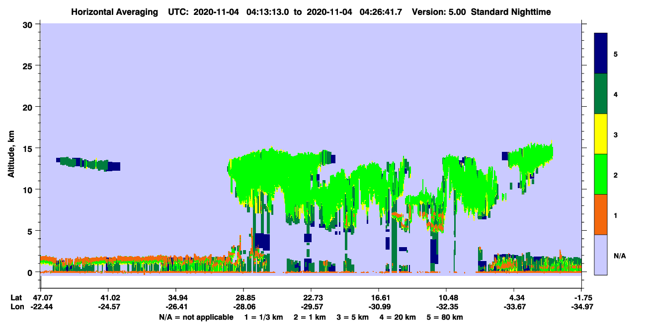This screenshot has height=331, width=646.
Task: Click the altitude tick label 15
Action: 29,148
